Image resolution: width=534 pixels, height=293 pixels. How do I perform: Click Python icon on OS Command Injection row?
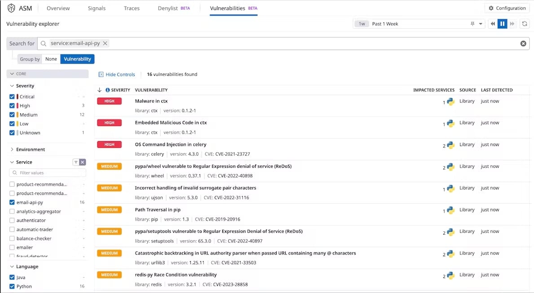[450, 145]
